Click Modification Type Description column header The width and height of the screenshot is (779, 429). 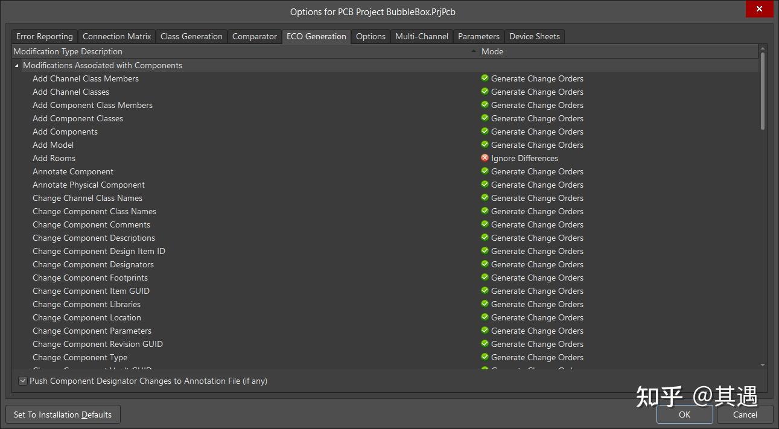click(x=246, y=51)
